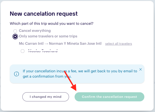Confirm the cancellation request
This screenshot has width=155, height=112.
coord(109,97)
